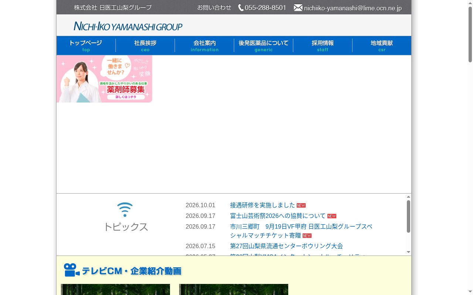This screenshot has height=295, width=473.
Task: Click the video camera icon beside テレビCM
Action: (72, 270)
